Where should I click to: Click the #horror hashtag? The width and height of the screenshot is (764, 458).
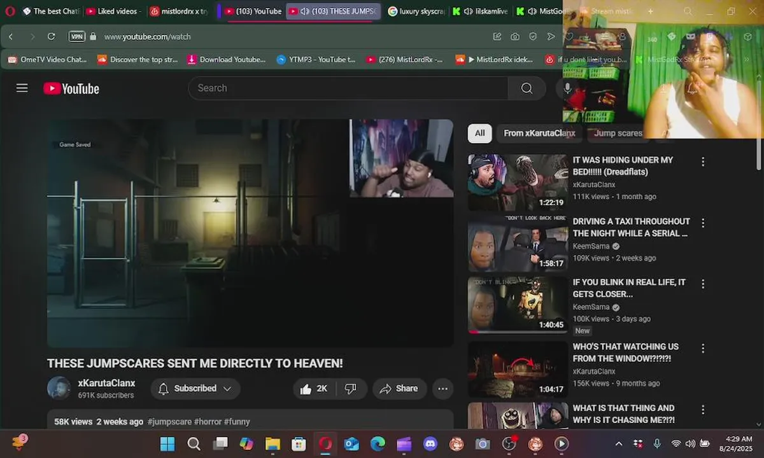(x=208, y=422)
